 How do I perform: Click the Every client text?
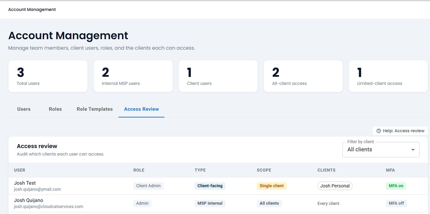[x=328, y=204]
